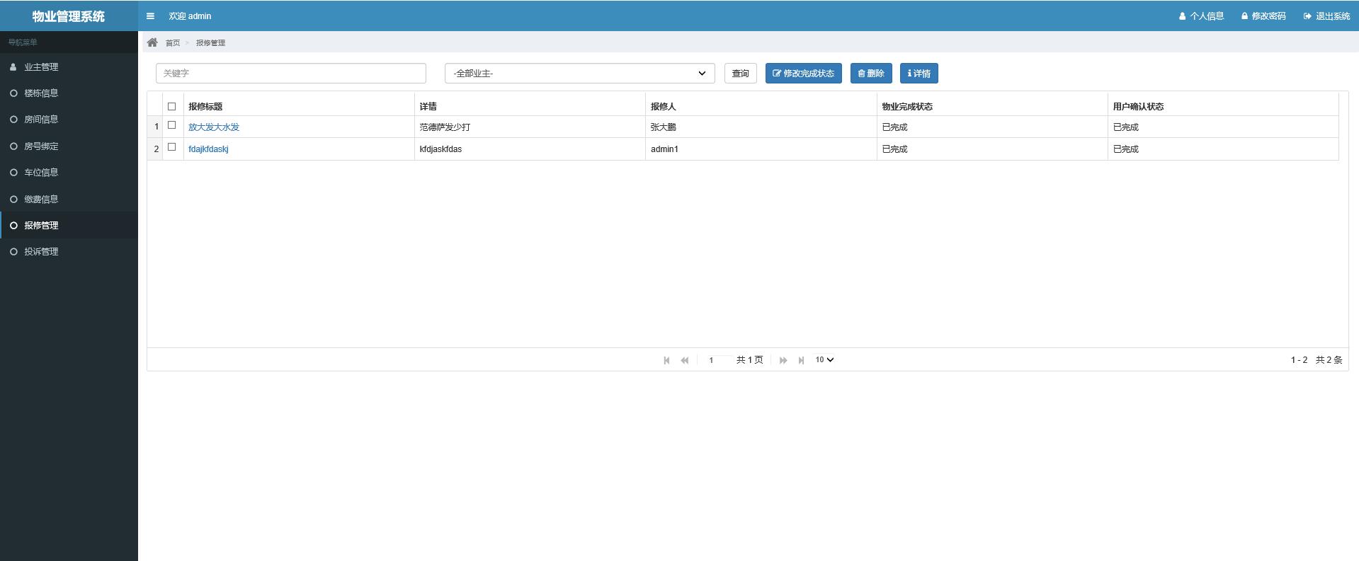Check the row for 放大发大水发
Image resolution: width=1359 pixels, height=561 pixels.
click(x=171, y=125)
